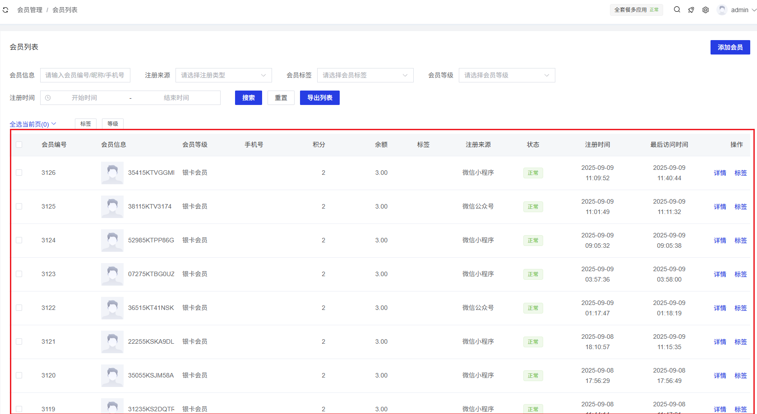The height and width of the screenshot is (414, 757).
Task: Open settings gear icon in header
Action: pos(706,10)
